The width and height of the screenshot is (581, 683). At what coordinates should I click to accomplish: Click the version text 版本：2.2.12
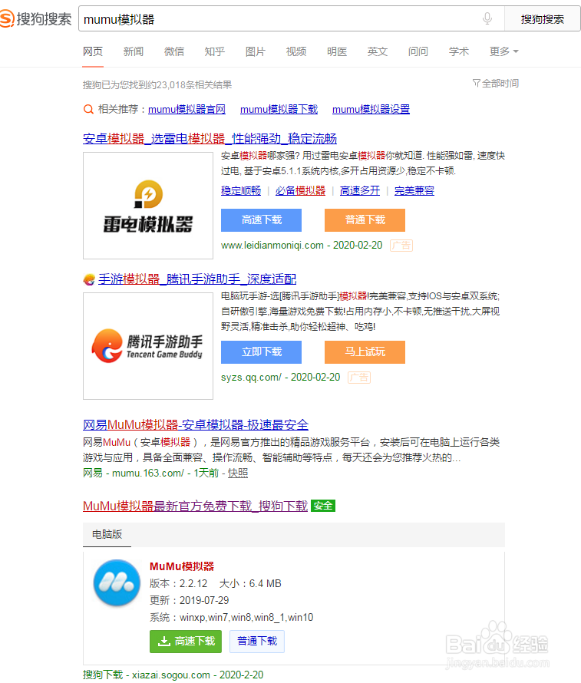pyautogui.click(x=179, y=584)
